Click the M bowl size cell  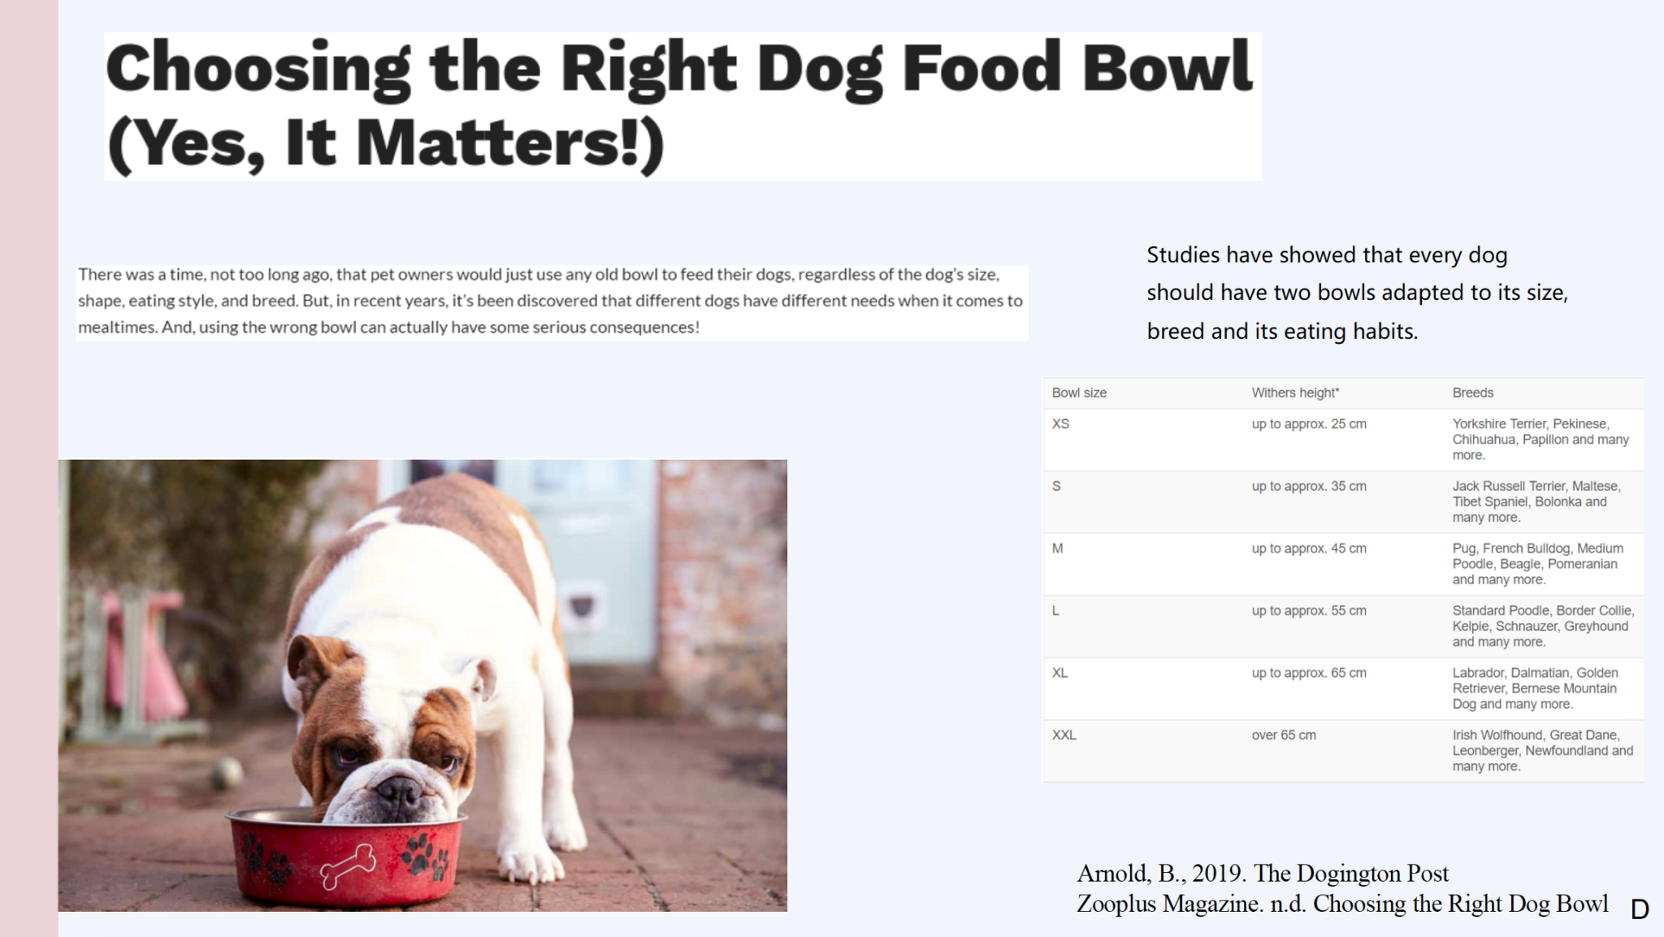point(1057,549)
